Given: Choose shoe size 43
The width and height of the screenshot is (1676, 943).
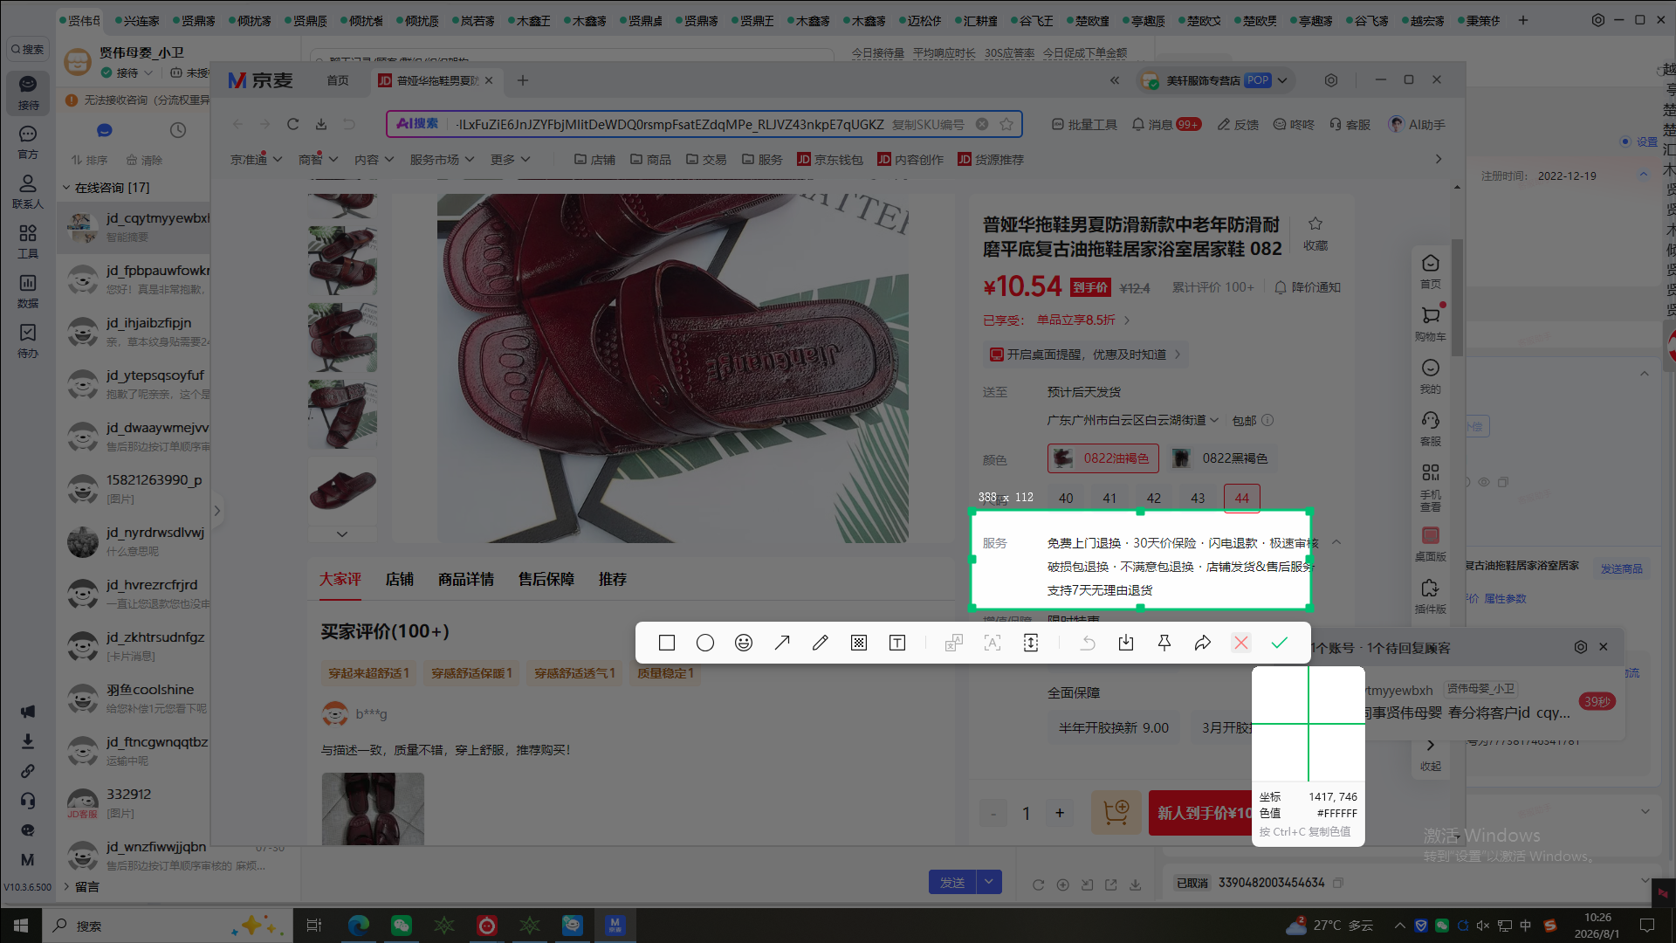Looking at the screenshot, I should 1198,498.
